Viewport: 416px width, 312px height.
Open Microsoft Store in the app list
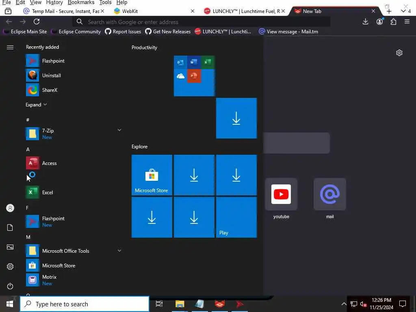pyautogui.click(x=73, y=266)
